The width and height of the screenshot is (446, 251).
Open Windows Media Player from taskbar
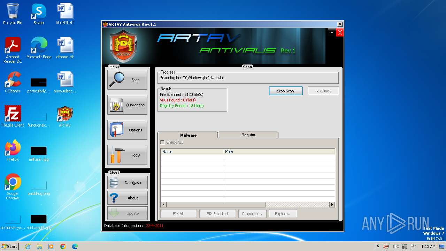tap(51, 246)
